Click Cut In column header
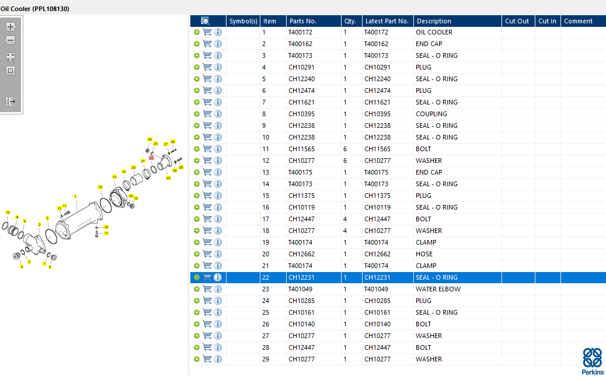Viewport: 606px width, 376px height. coord(548,21)
